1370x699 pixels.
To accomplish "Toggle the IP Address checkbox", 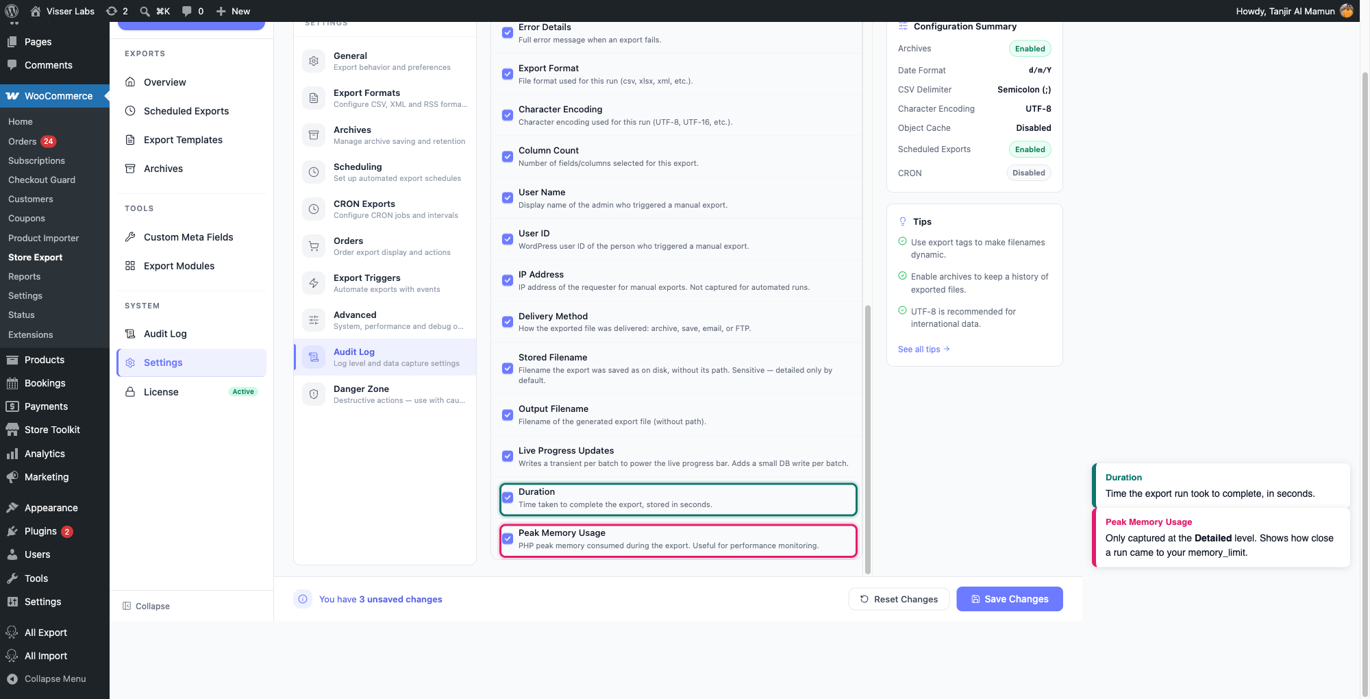I will pyautogui.click(x=508, y=280).
